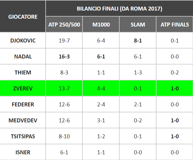Select the SLAM column header
The image size is (193, 160).
(138, 24)
